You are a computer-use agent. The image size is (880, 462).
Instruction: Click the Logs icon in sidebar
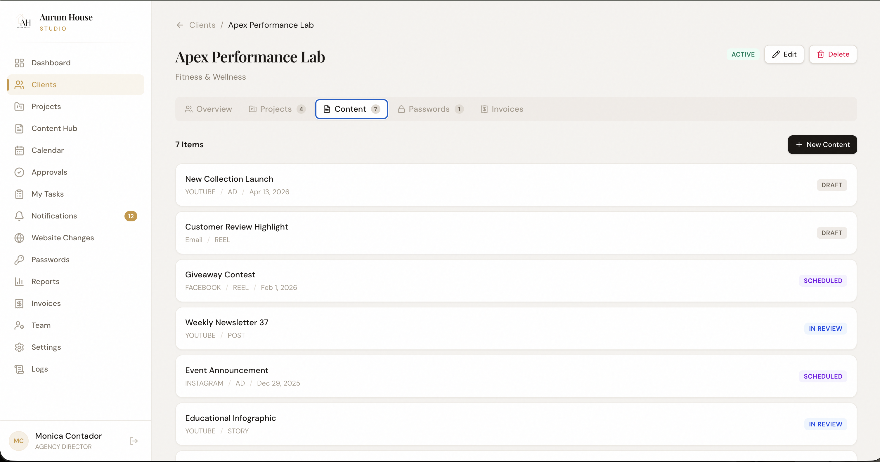pos(20,369)
